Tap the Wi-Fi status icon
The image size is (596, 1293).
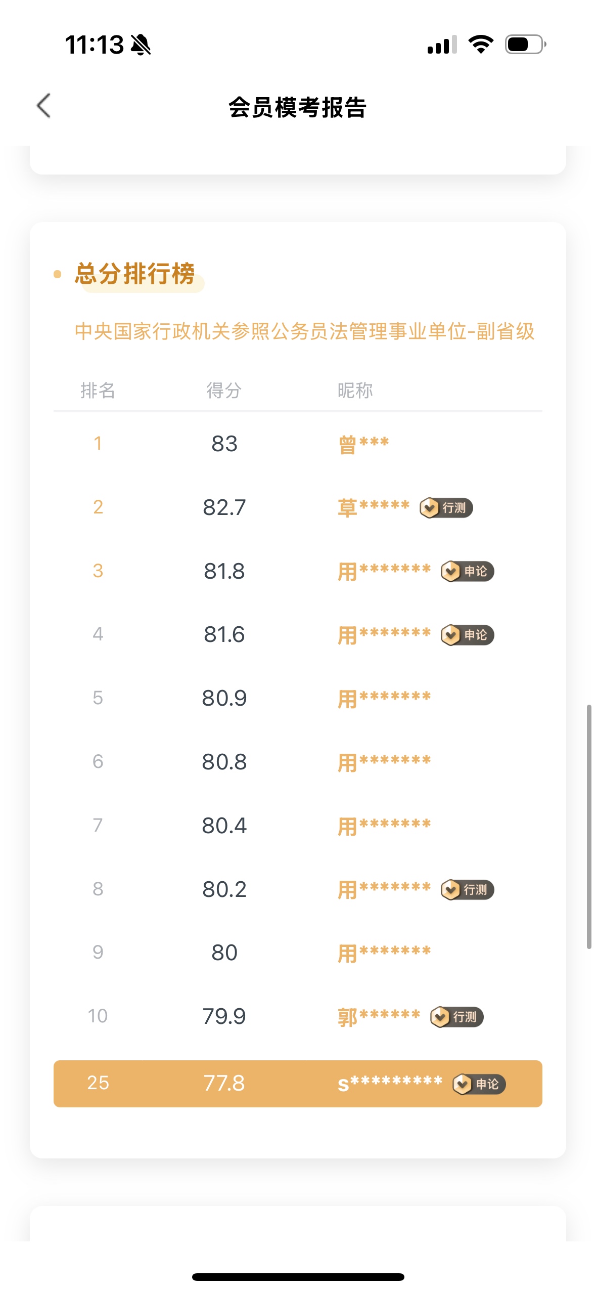[x=481, y=45]
